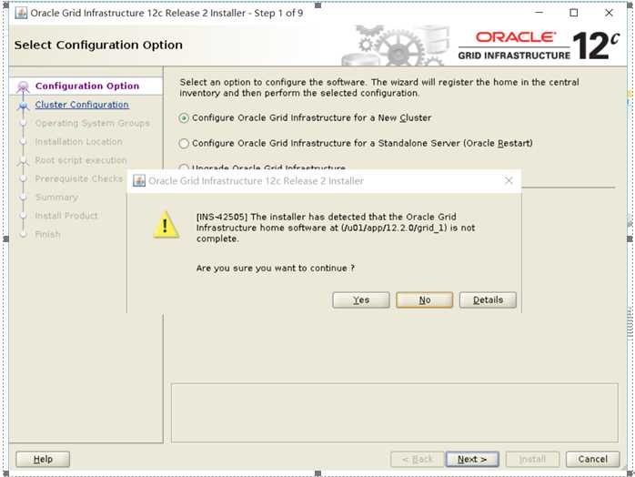Click the empty message area at the bottom

pos(395,412)
